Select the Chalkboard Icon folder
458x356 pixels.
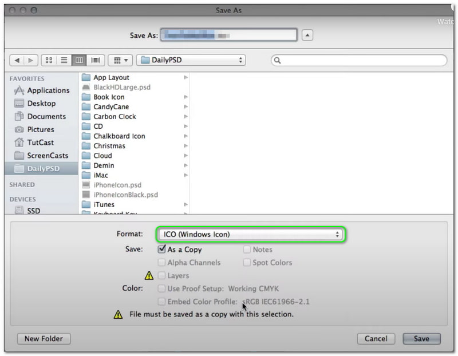[135, 136]
